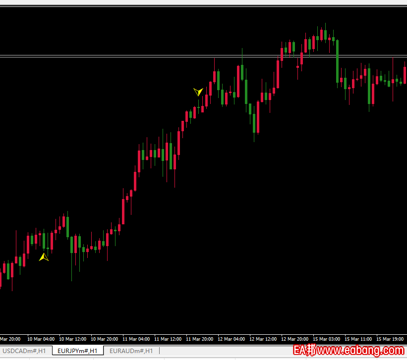Click the 10 Mar 12:00 time label
407x360 pixels.
(x=73, y=339)
